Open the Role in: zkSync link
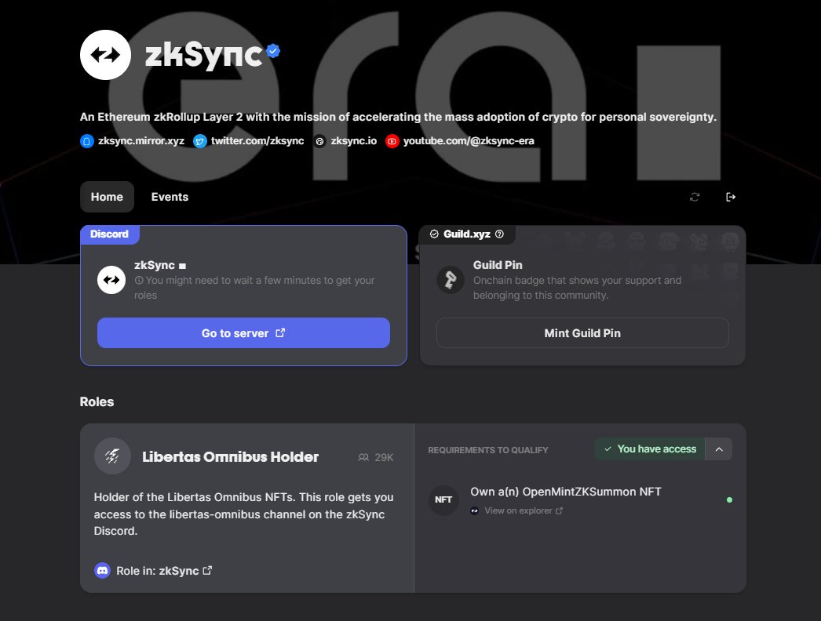 (163, 571)
